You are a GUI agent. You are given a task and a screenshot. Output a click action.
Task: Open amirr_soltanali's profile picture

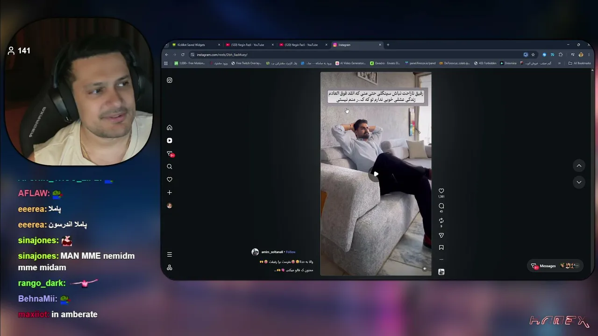(255, 252)
